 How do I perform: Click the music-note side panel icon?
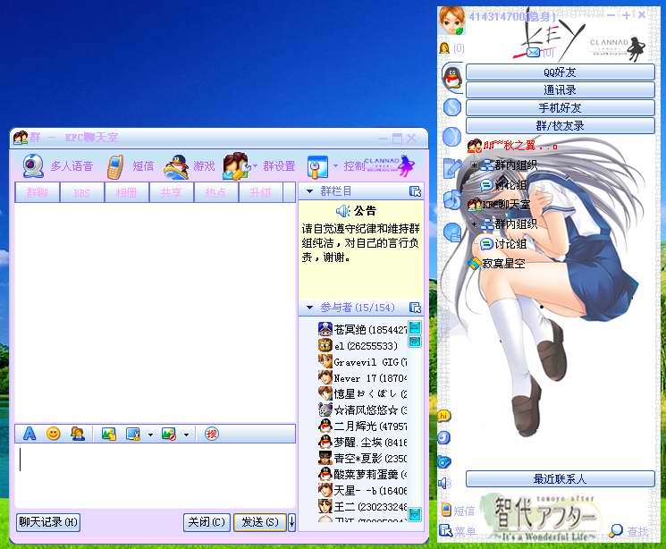click(x=452, y=198)
